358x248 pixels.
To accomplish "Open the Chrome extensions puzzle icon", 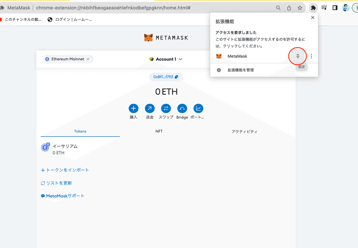I will tap(313, 8).
